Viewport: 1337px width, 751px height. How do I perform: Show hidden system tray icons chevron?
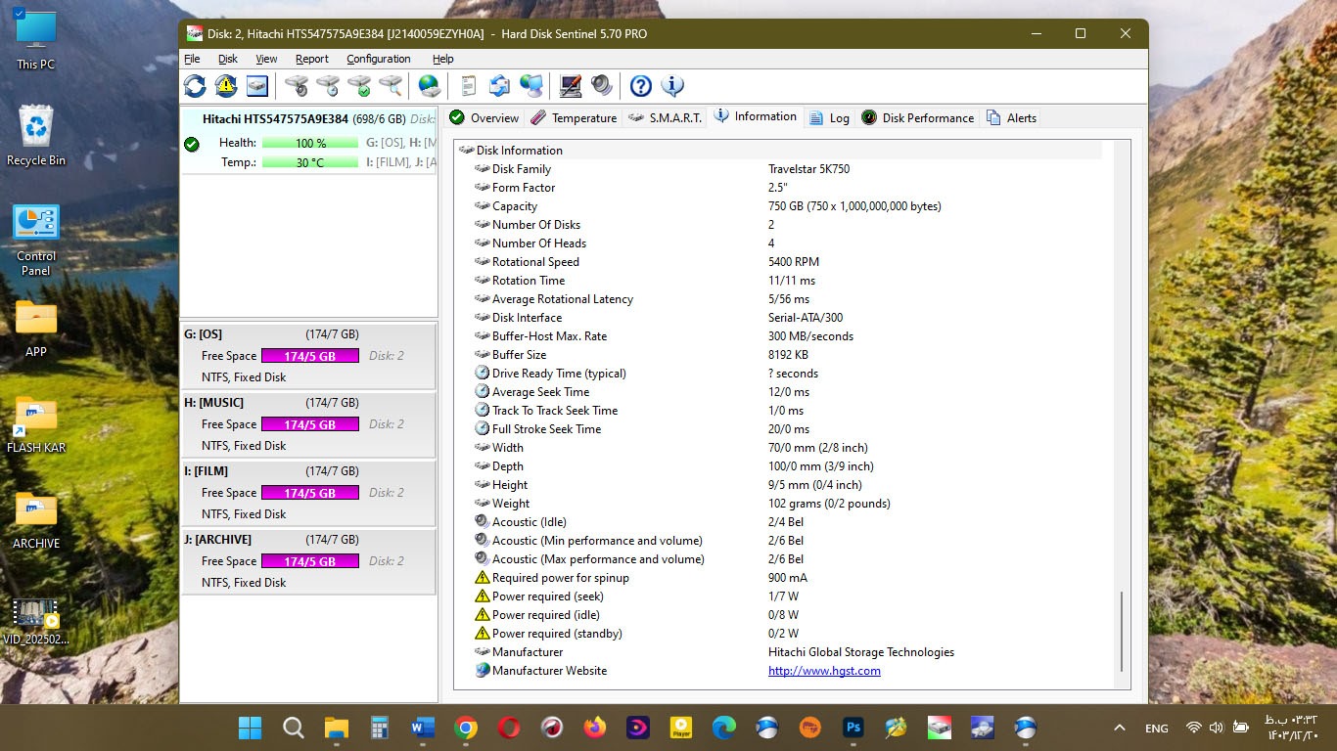pos(1120,728)
